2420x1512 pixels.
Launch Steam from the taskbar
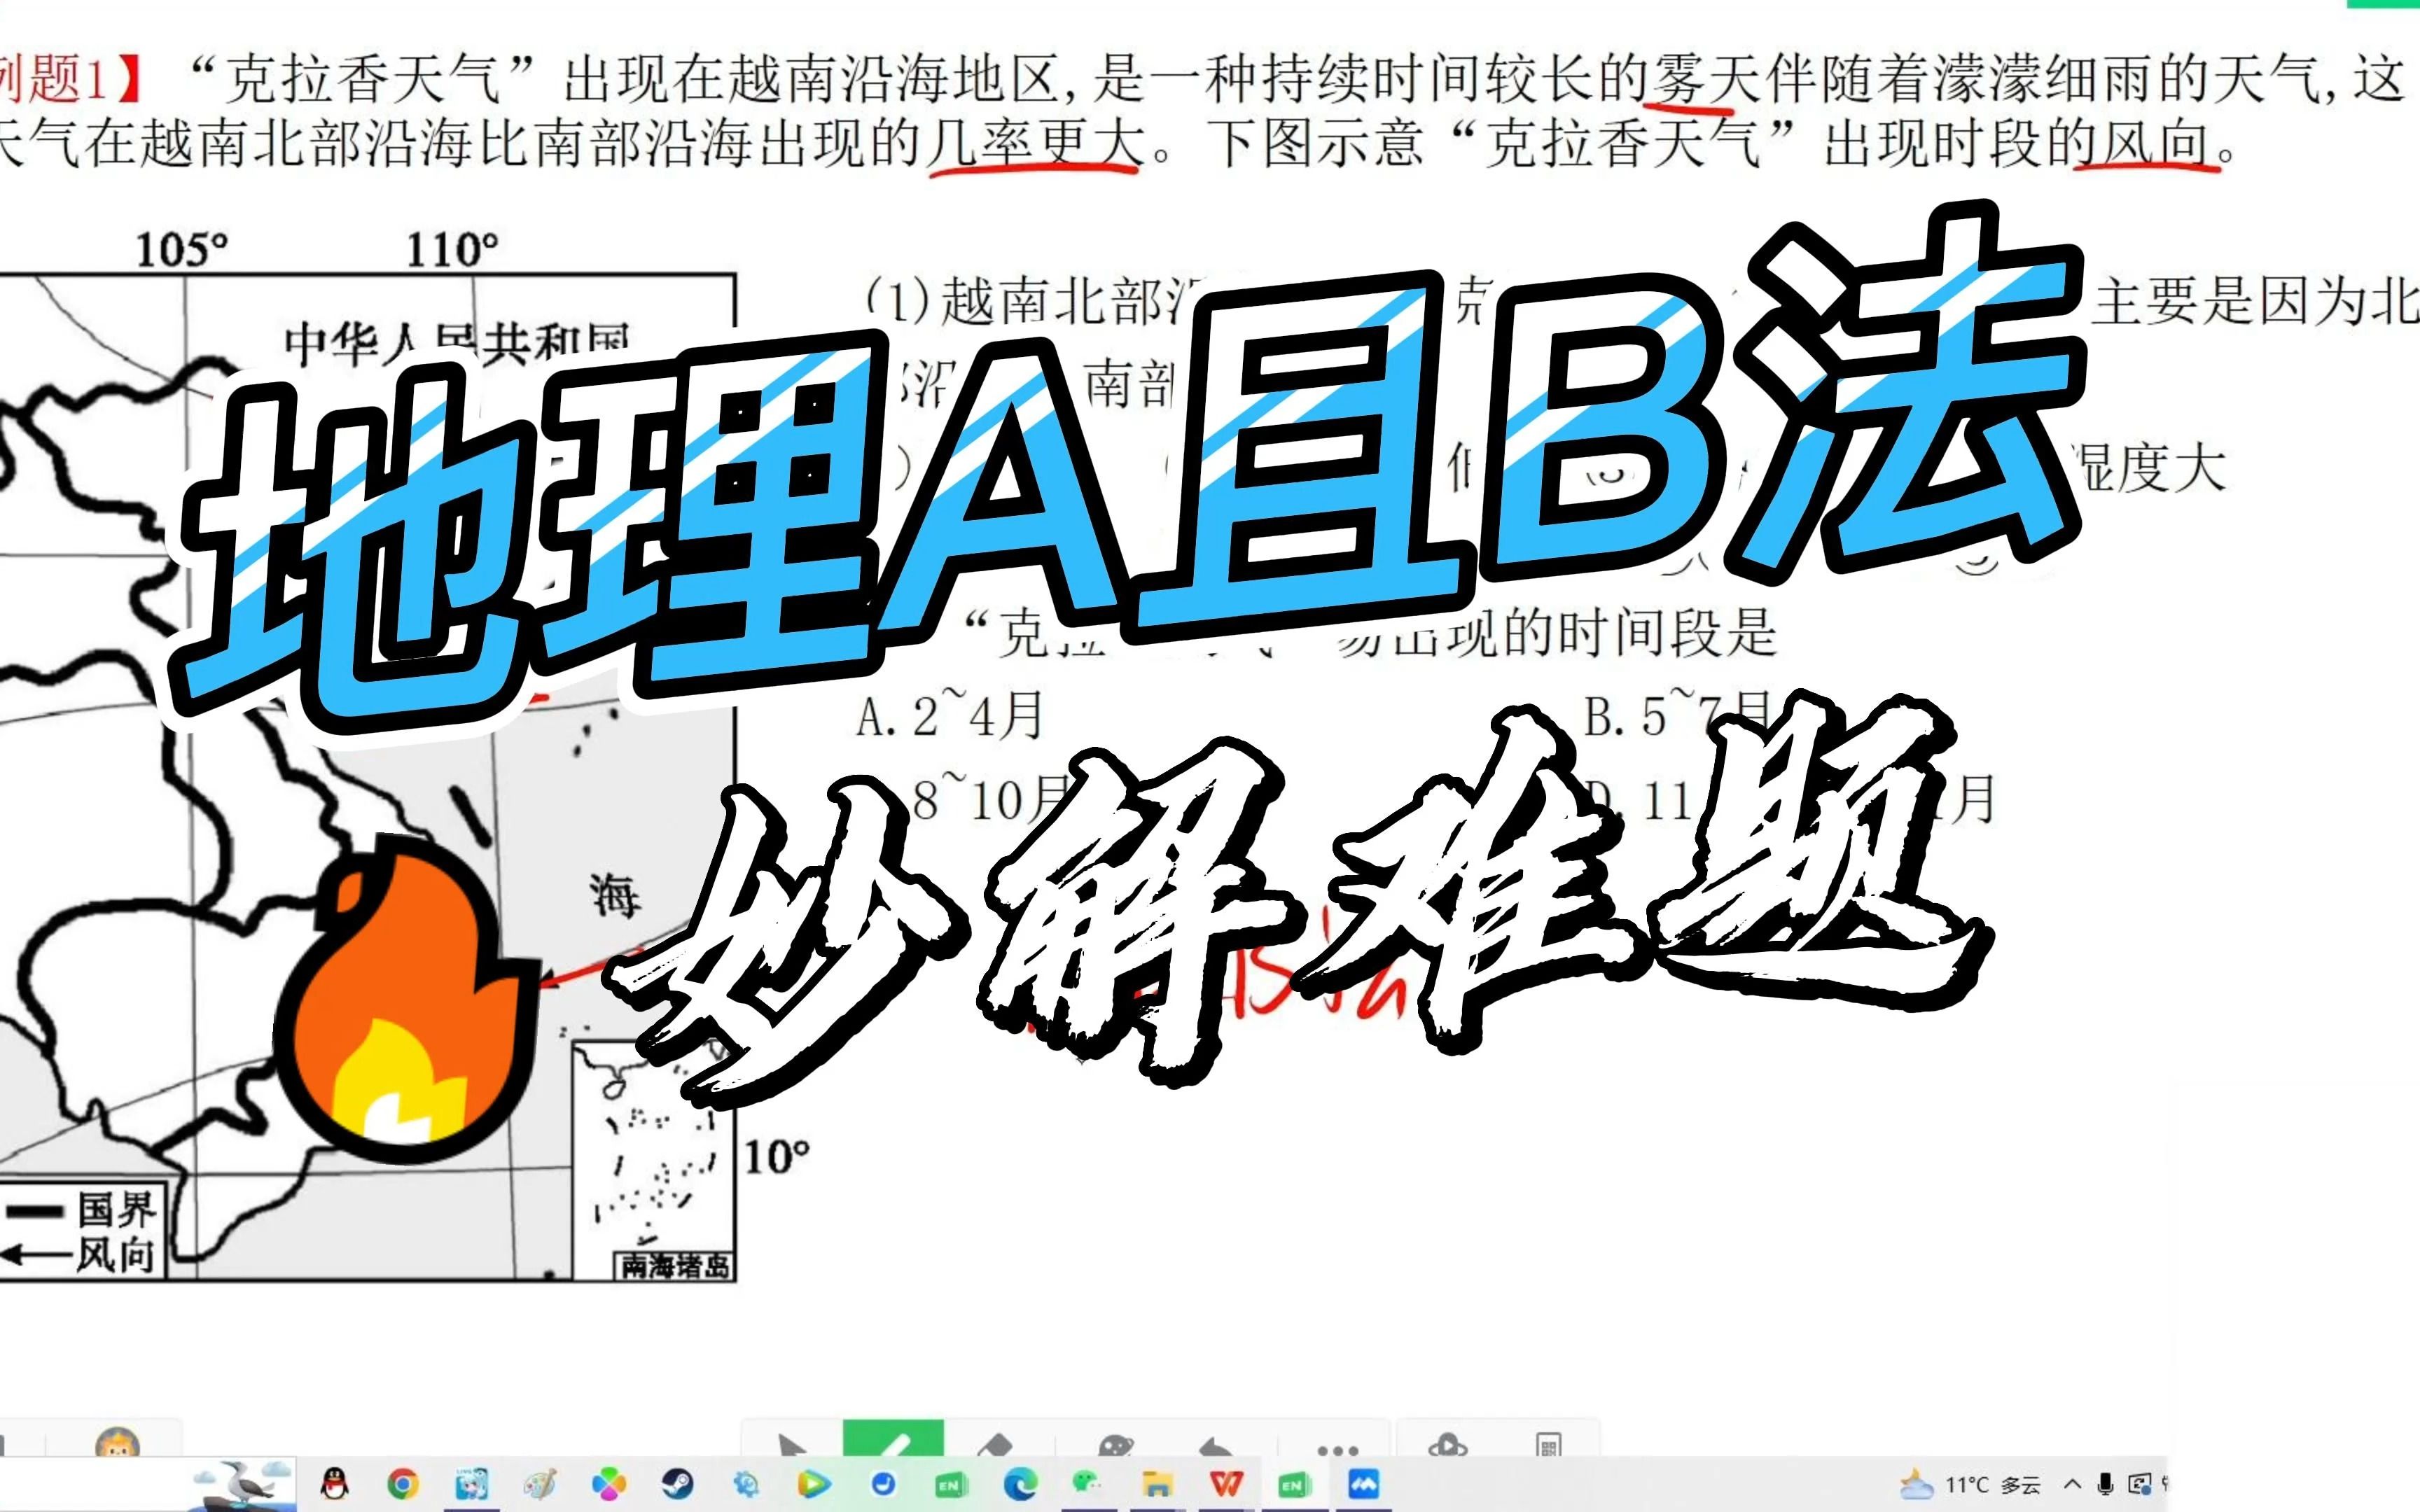(677, 1484)
